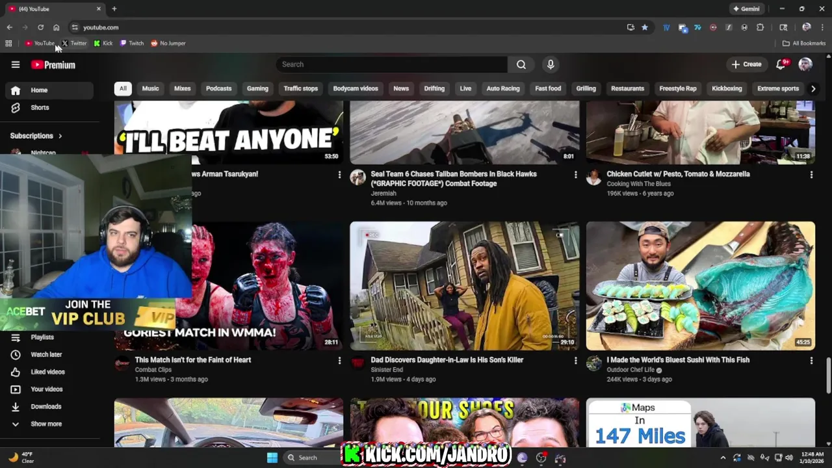Open options for This Match Isn't for the Faint of Heart

(339, 360)
